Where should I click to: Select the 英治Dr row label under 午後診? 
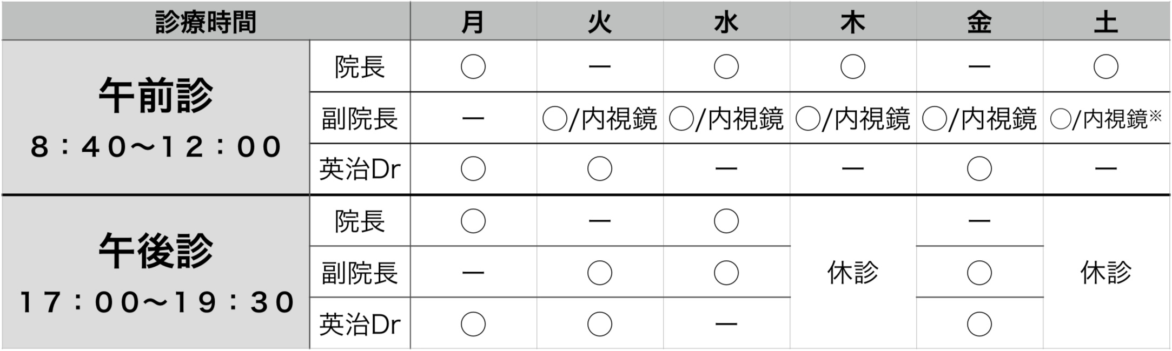pyautogui.click(x=360, y=325)
